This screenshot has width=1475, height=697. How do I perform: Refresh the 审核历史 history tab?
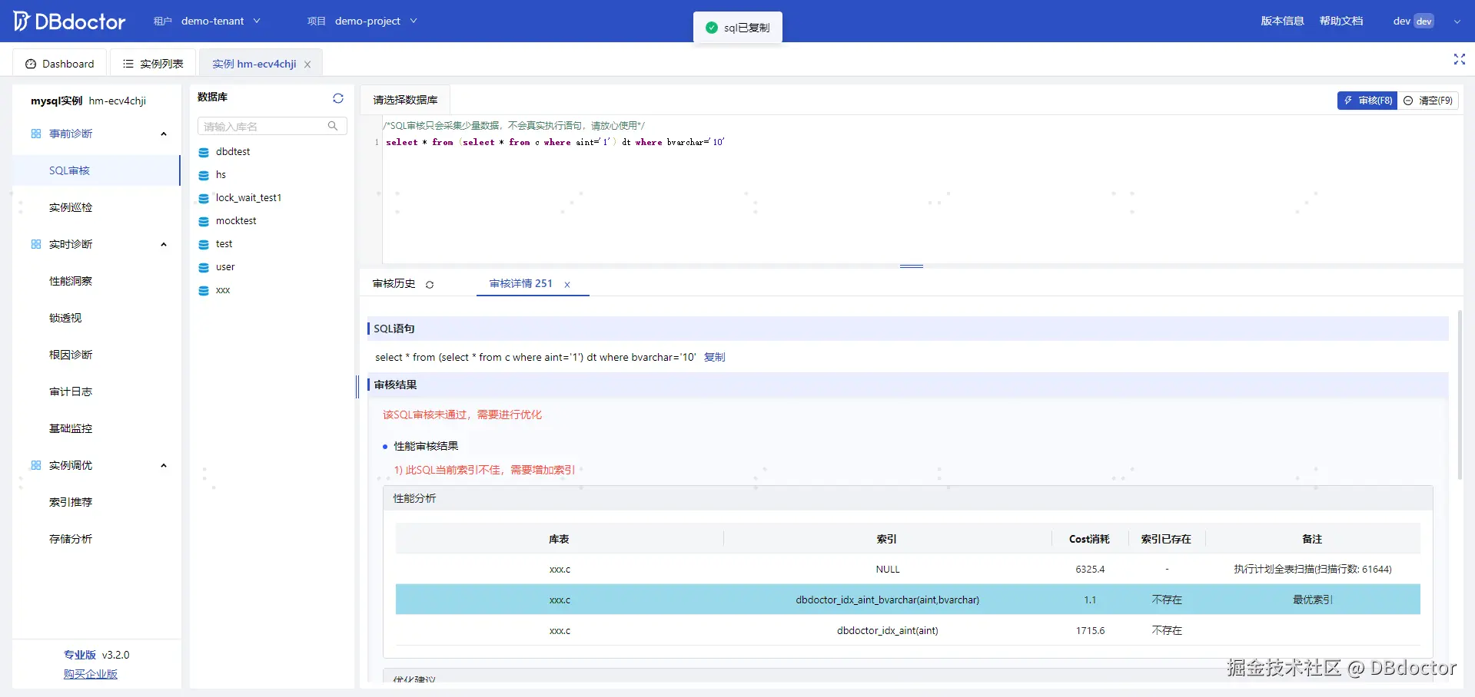[430, 283]
